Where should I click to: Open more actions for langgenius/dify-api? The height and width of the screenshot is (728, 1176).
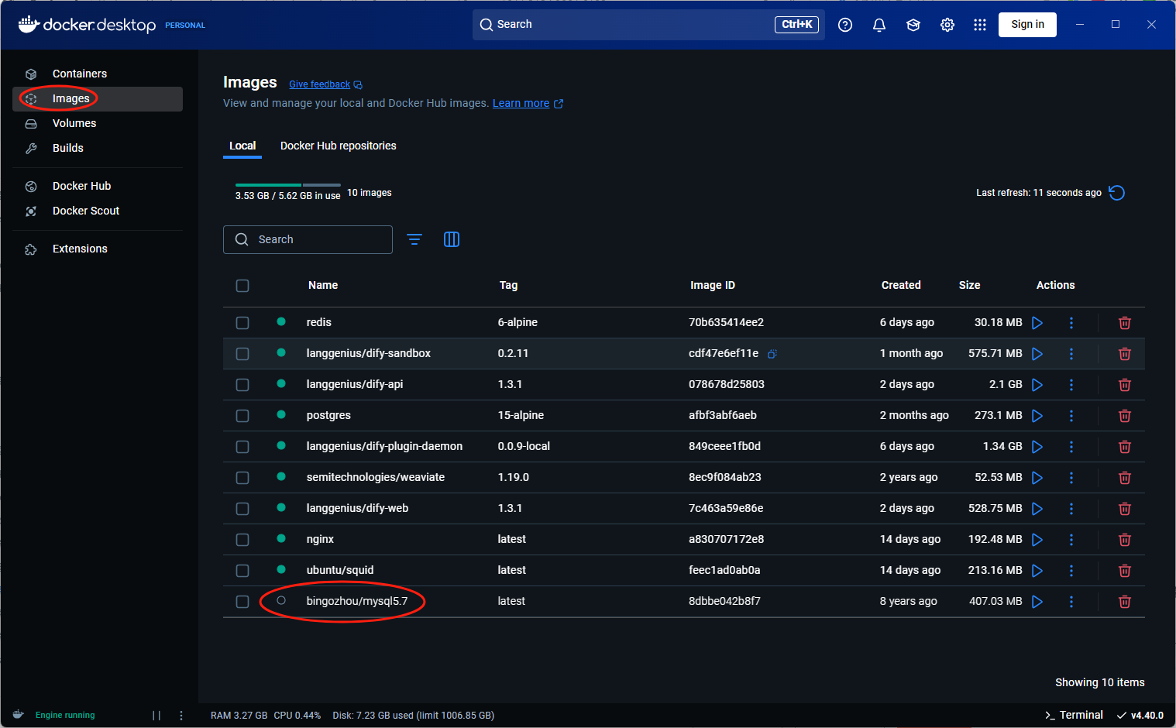coord(1071,385)
